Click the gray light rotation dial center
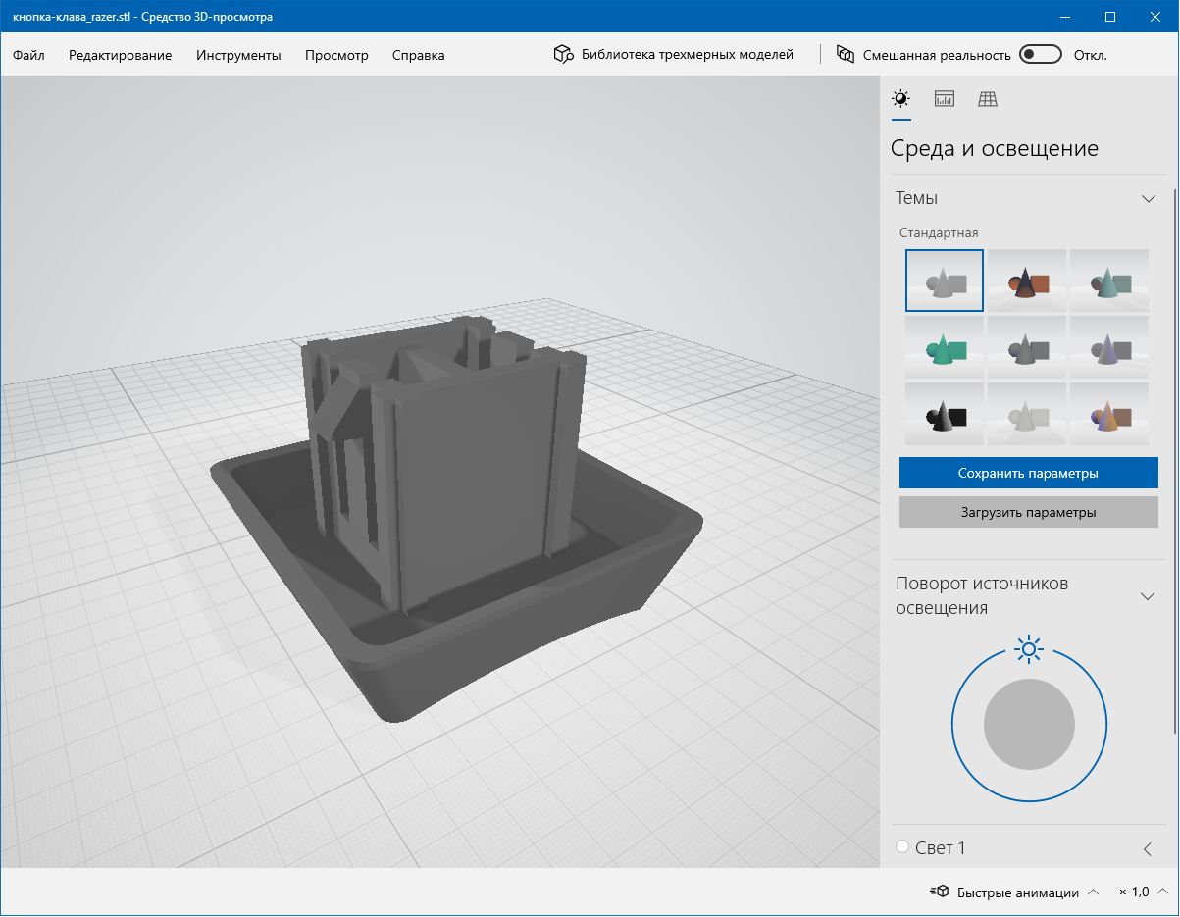Screen dimensions: 1180x917 [x=1029, y=725]
